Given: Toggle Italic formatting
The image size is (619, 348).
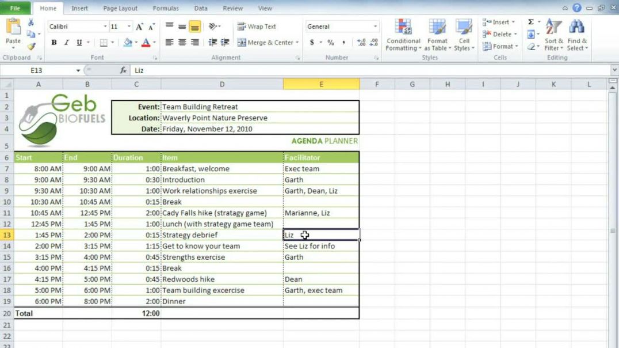Looking at the screenshot, I should [66, 42].
